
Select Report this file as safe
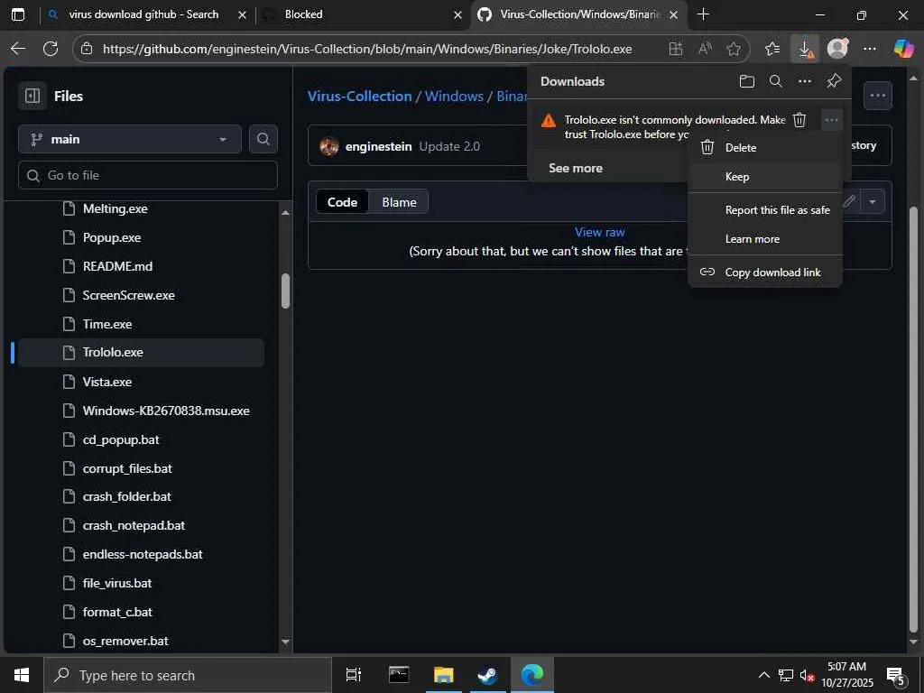click(765, 210)
